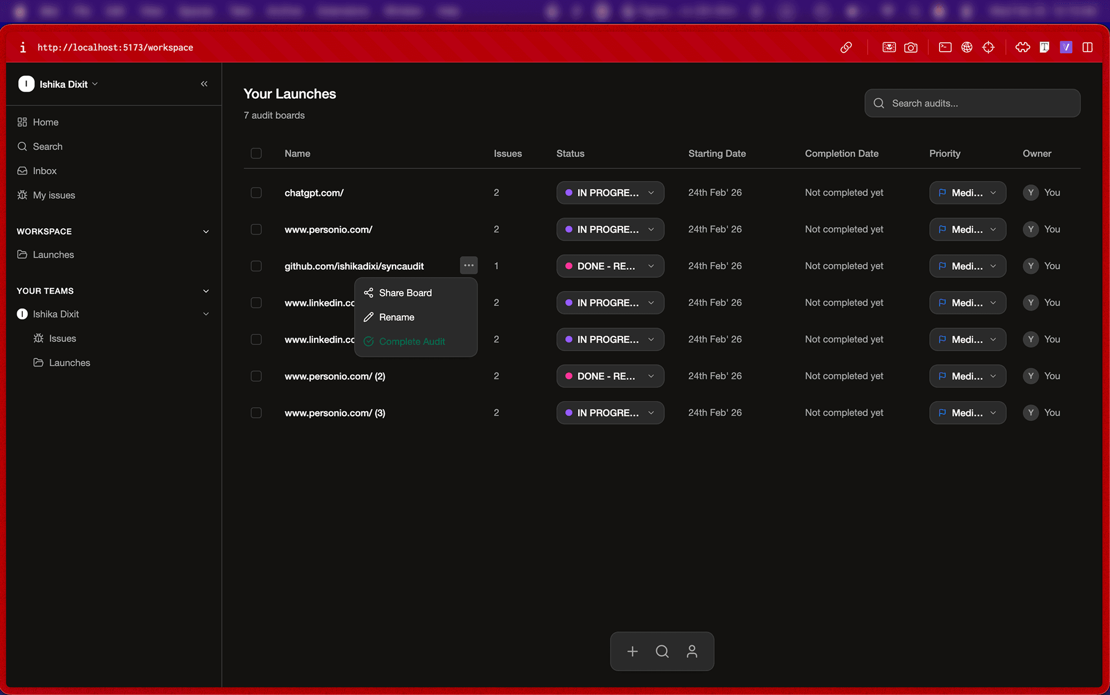Click the plus icon in bottom toolbar
1110x695 pixels.
632,651
